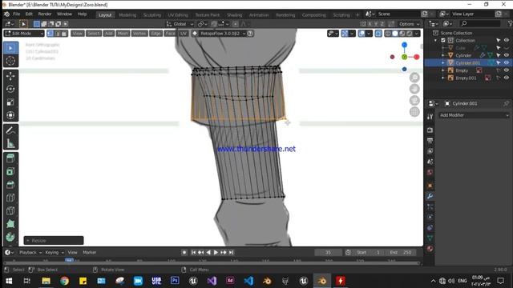Select the Spin tool
Viewport: 513px width, 288px height.
[10, 237]
